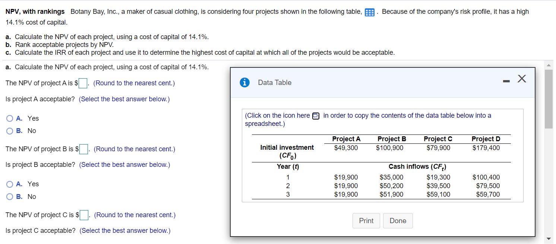Click the scroll up arrow
Screen dimensions: 556x244
[x=549, y=65]
